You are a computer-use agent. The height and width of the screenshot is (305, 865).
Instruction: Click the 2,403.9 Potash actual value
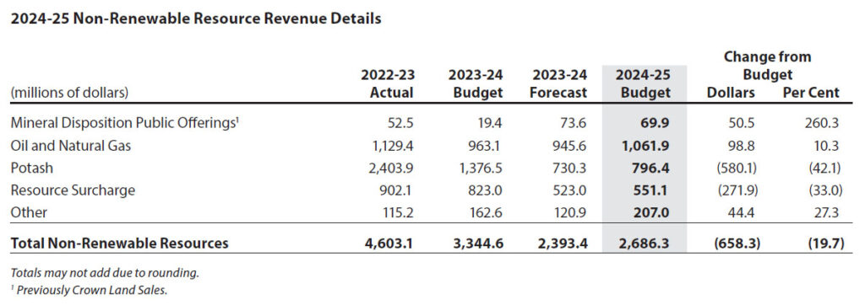[390, 168]
